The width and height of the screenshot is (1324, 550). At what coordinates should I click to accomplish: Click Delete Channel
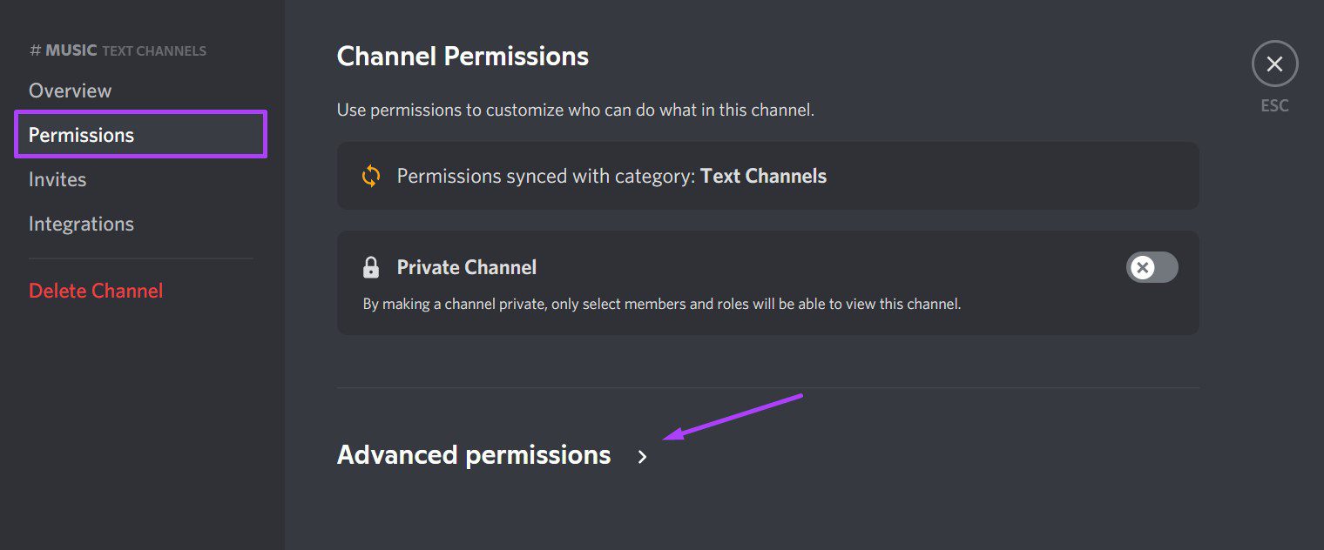coord(96,290)
